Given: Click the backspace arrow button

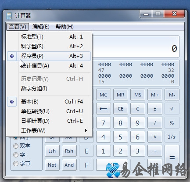Looking at the screenshot, I should [104, 109].
